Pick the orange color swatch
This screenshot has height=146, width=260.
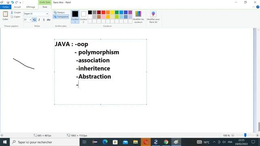[x=108, y=13]
